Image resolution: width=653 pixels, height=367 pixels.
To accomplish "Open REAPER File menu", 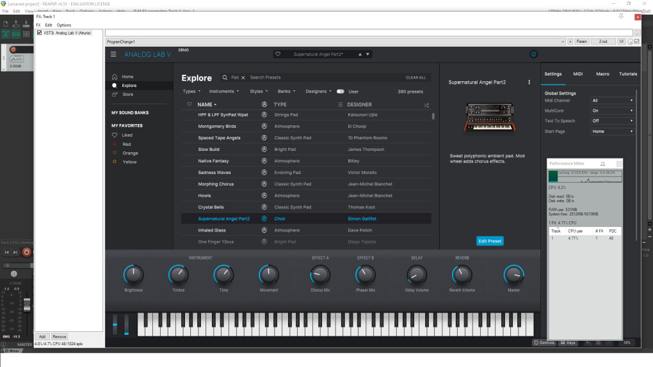I will (5, 12).
